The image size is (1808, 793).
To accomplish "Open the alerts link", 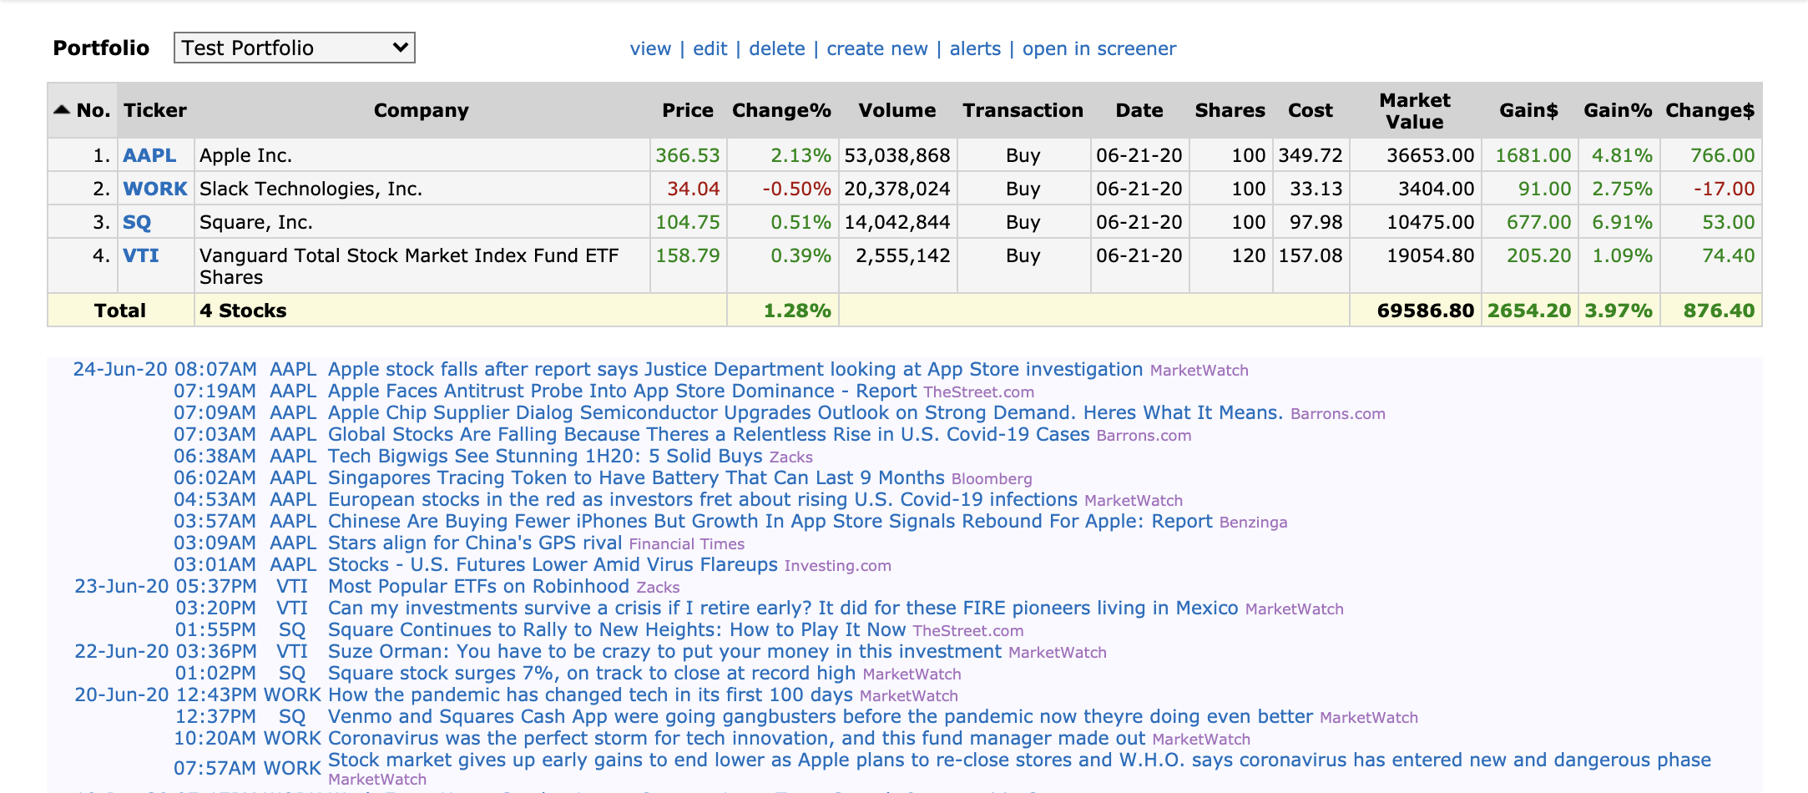I will pyautogui.click(x=974, y=48).
